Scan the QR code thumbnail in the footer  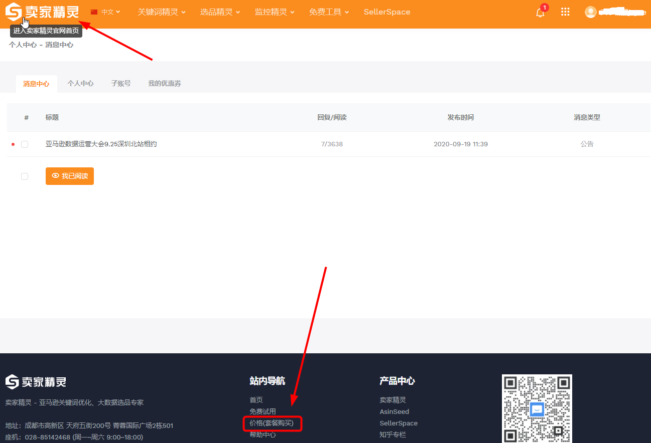(537, 408)
